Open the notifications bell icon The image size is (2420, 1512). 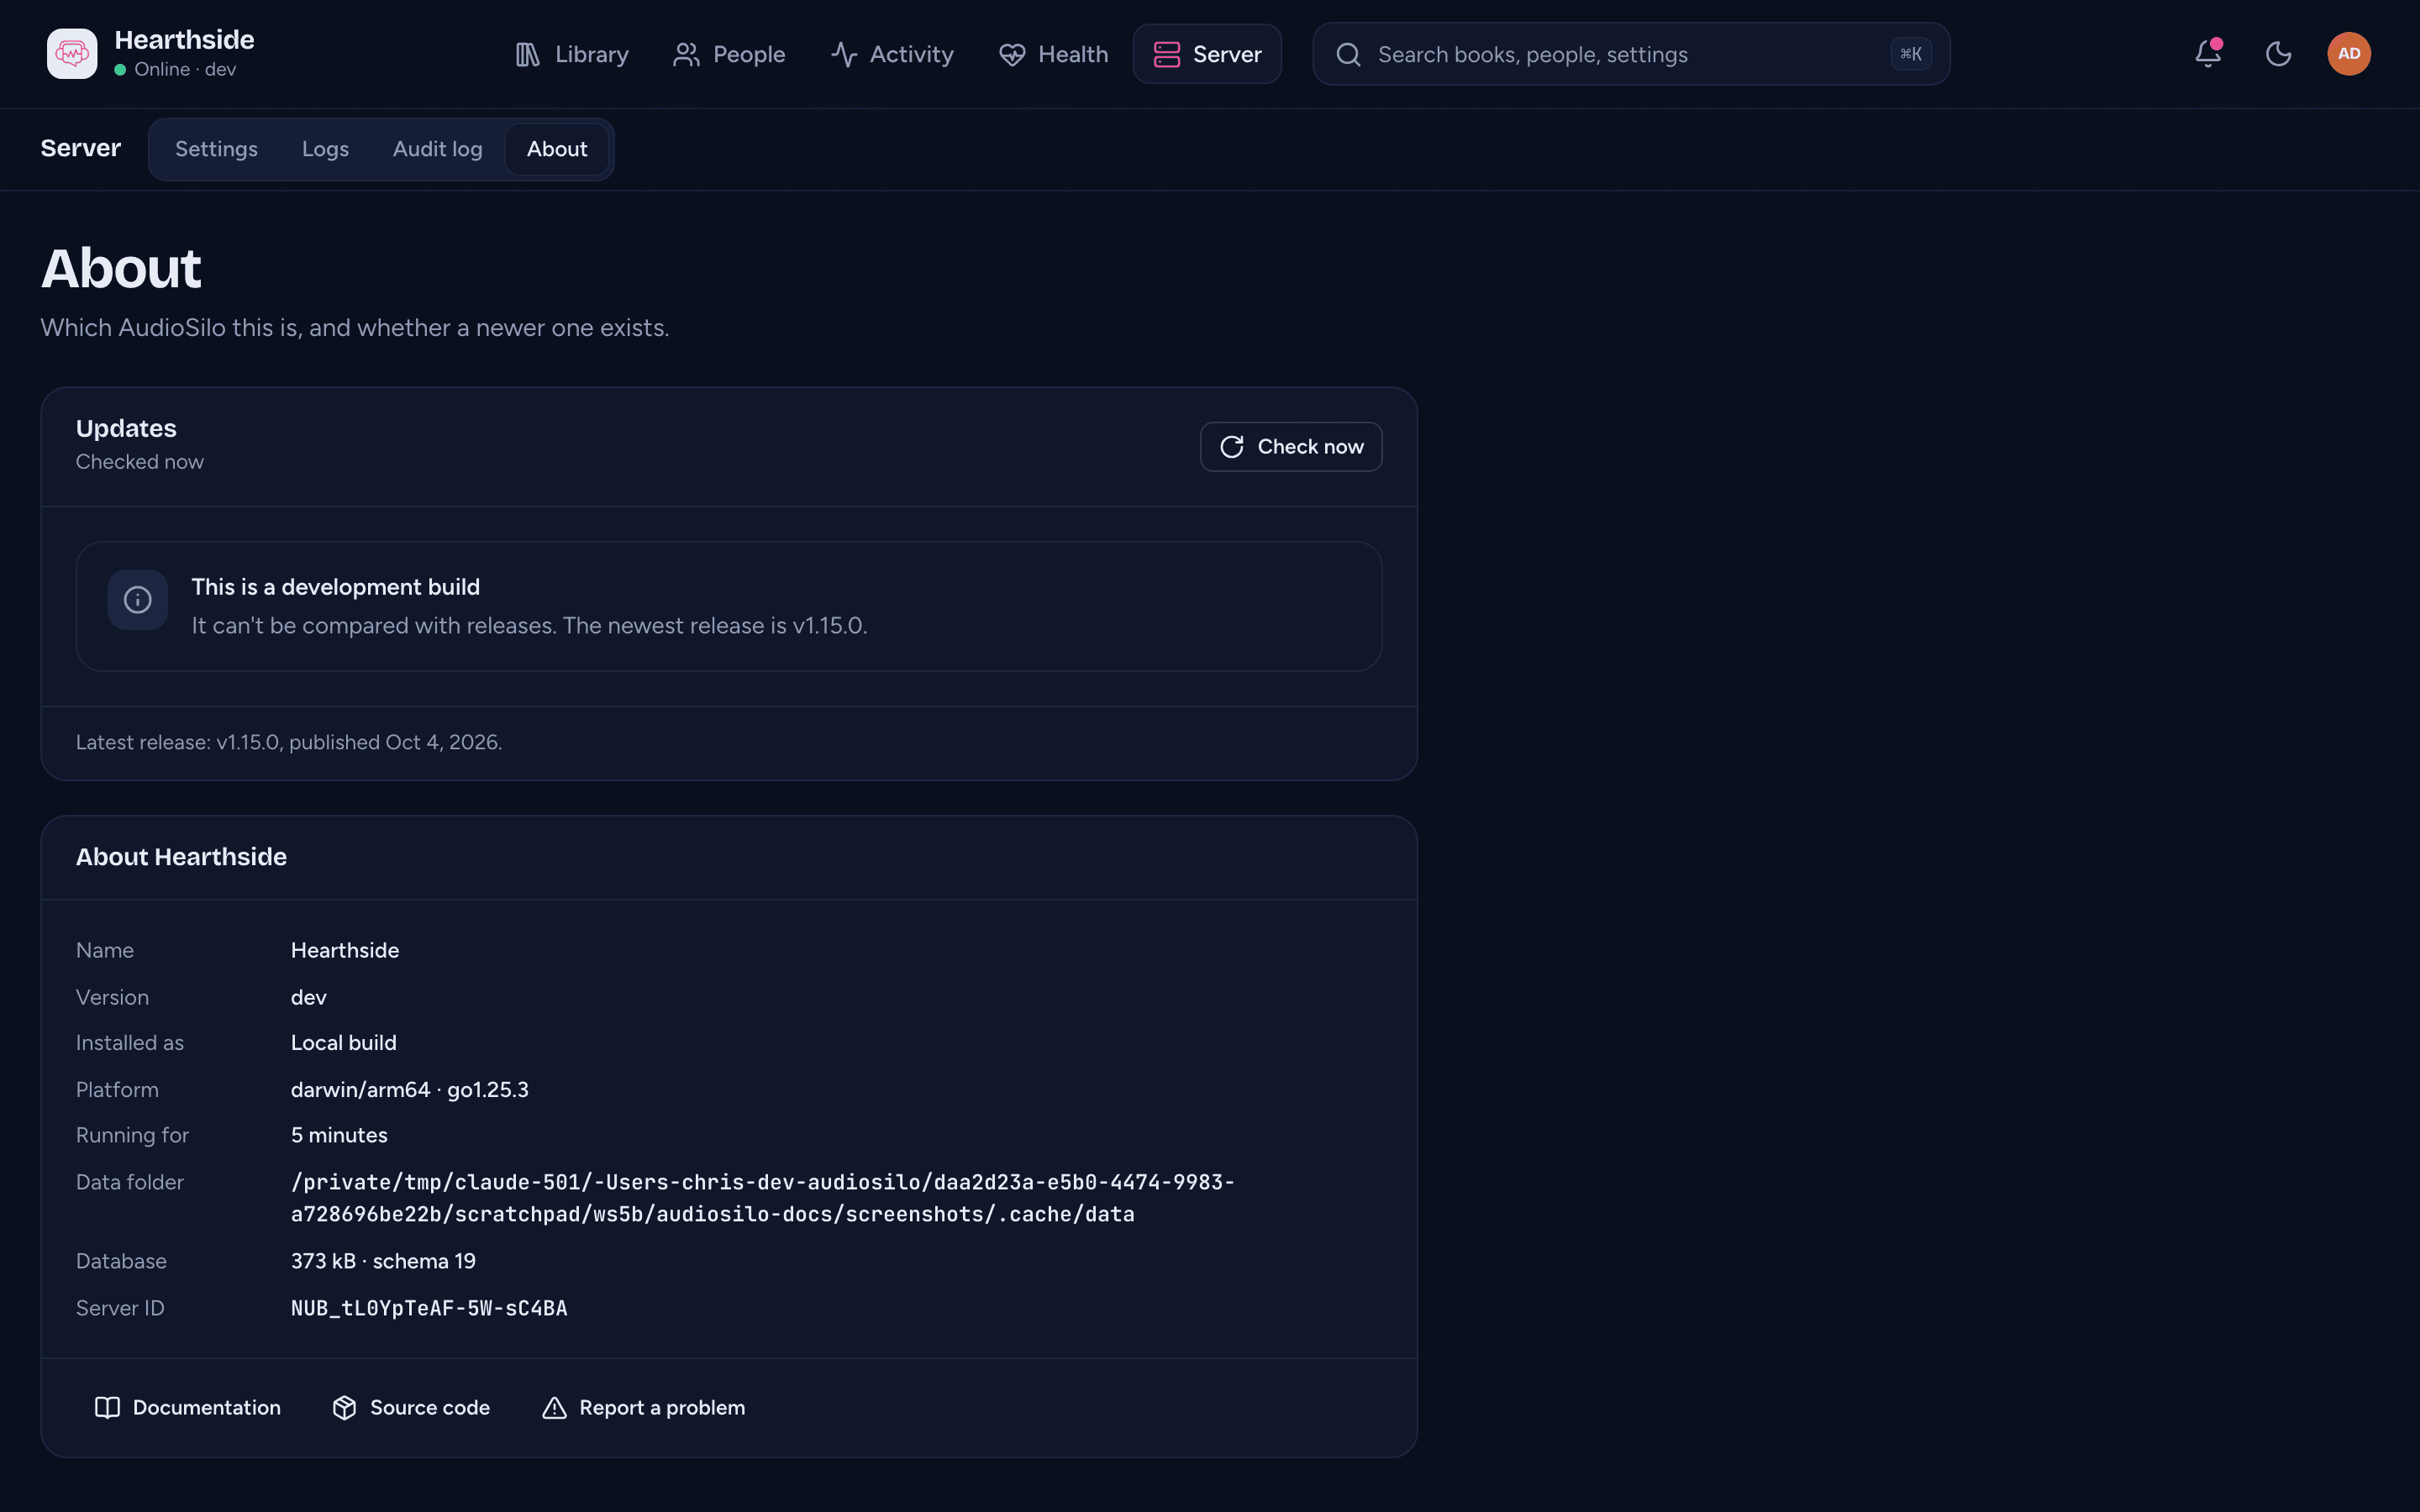tap(2208, 54)
